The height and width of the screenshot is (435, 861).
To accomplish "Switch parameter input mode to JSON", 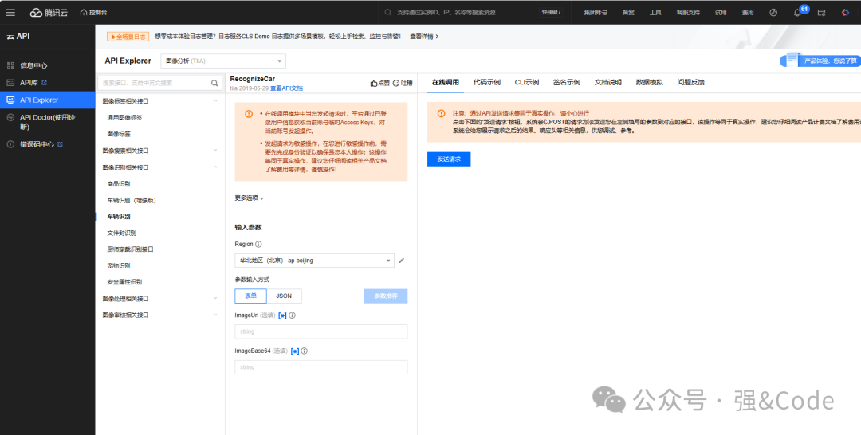I will [284, 296].
